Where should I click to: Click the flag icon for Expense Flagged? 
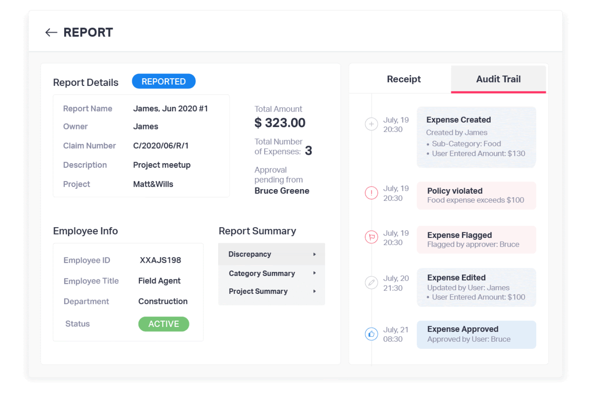(371, 237)
